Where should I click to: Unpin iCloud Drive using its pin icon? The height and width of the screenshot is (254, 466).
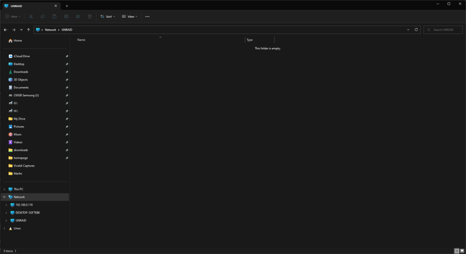click(x=67, y=56)
